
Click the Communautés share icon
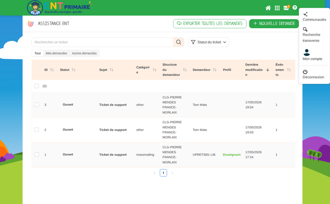(x=305, y=14)
